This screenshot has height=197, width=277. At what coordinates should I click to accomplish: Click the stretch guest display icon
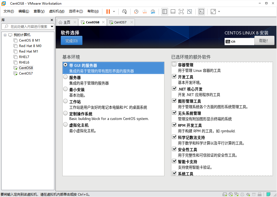213,12
